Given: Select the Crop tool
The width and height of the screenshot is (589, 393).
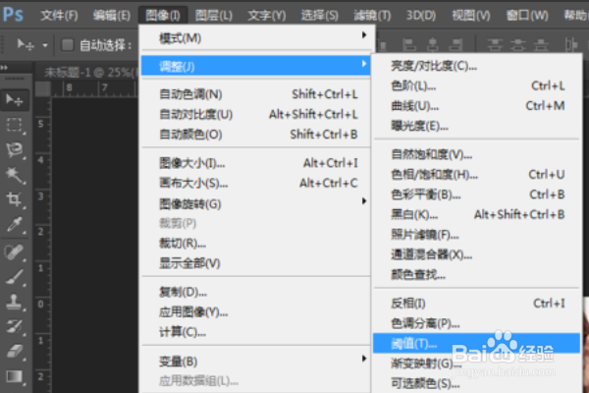Looking at the screenshot, I should coord(15,199).
